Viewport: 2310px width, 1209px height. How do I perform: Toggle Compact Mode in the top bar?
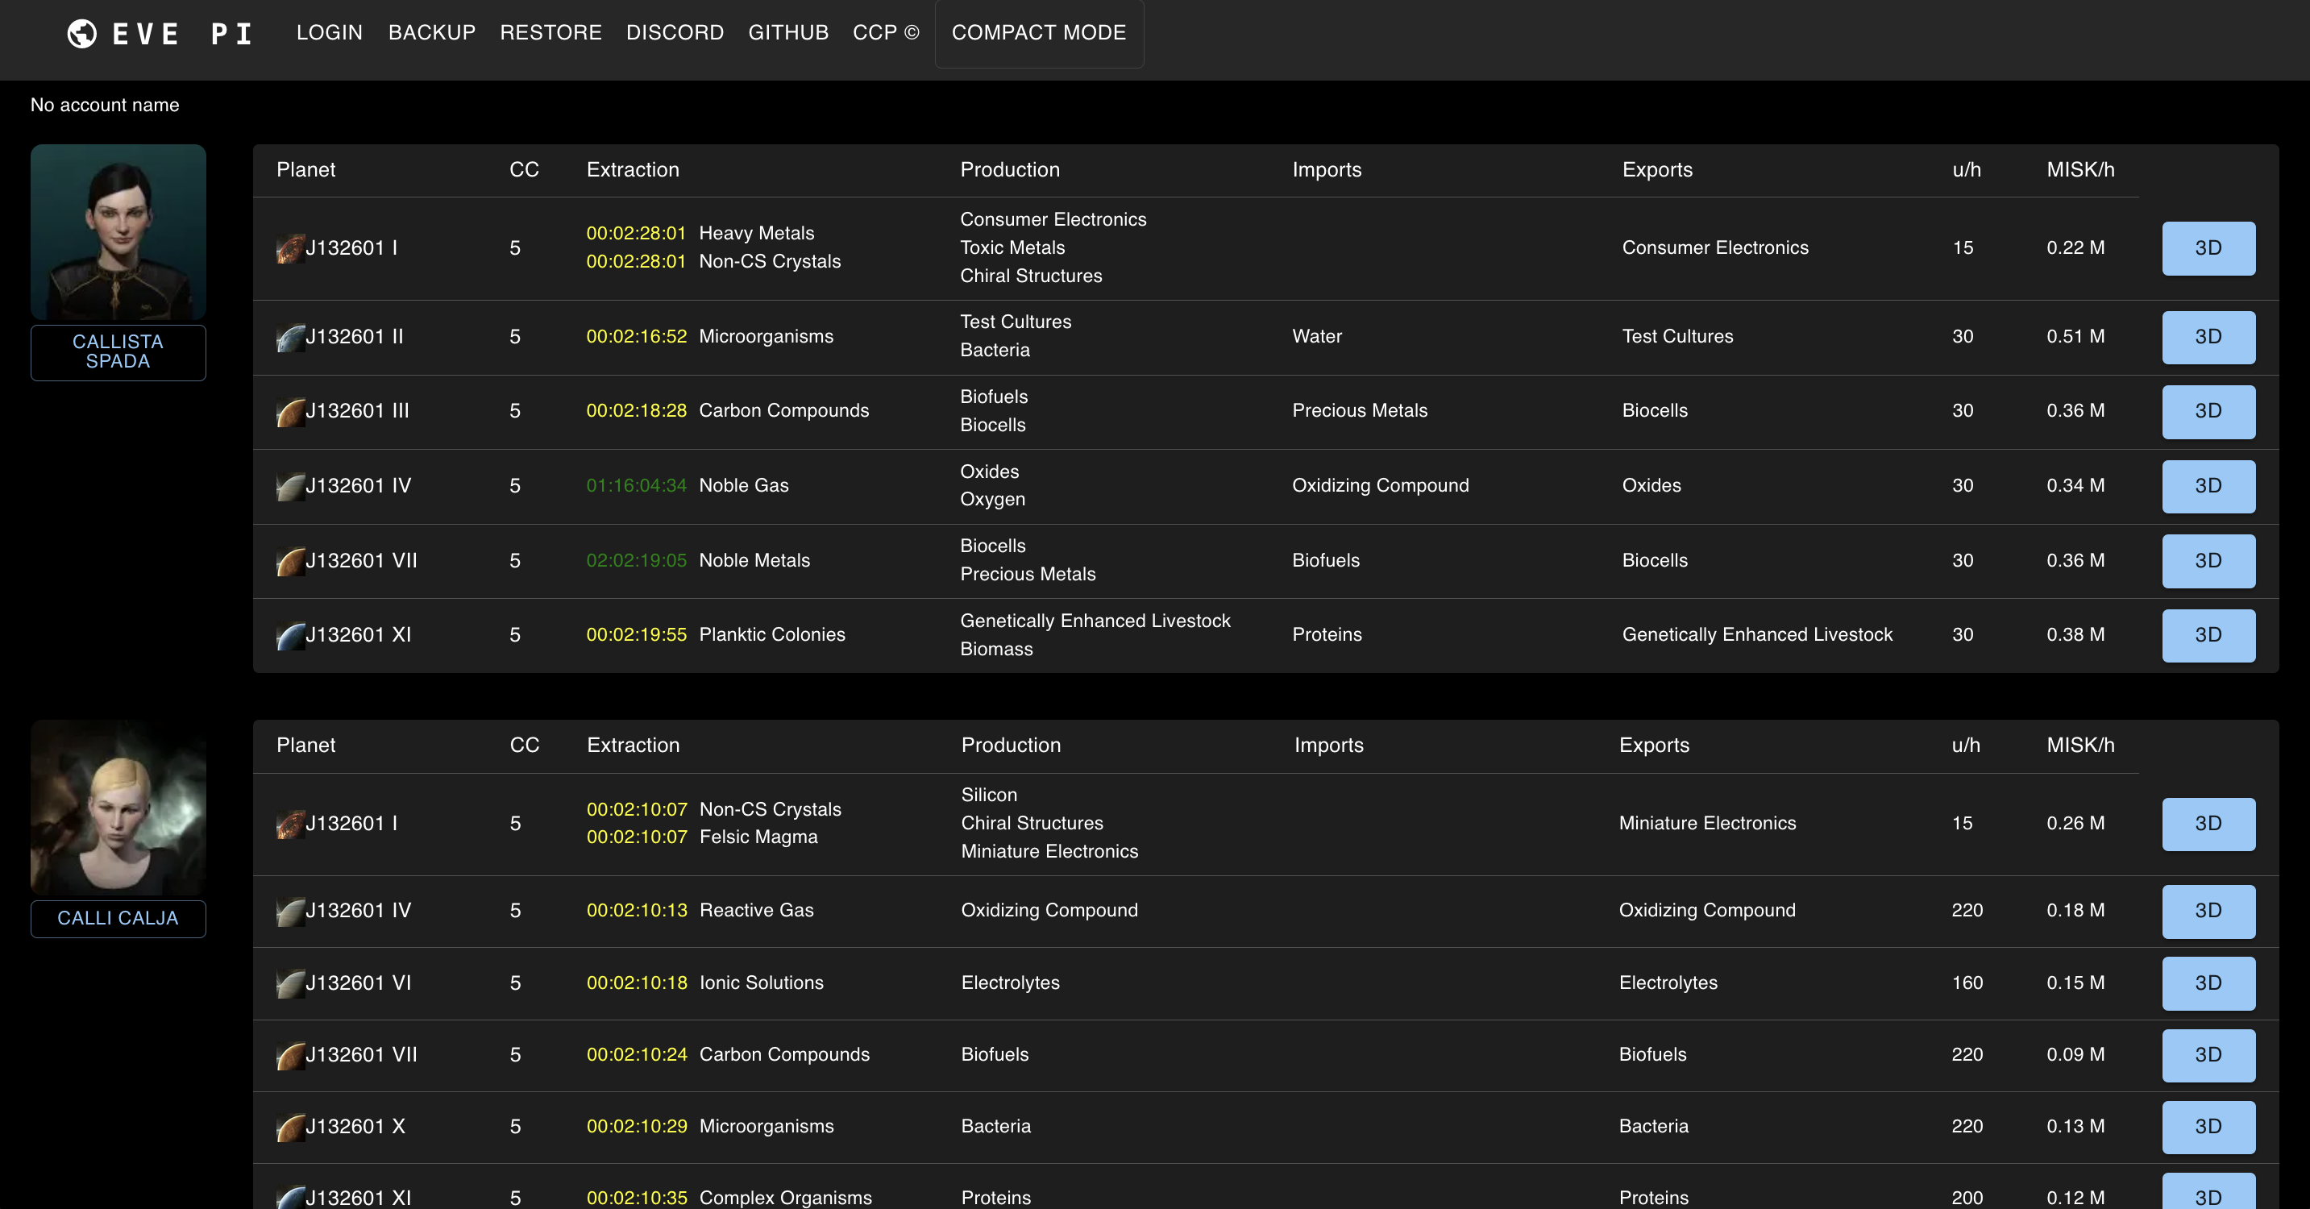[1038, 33]
